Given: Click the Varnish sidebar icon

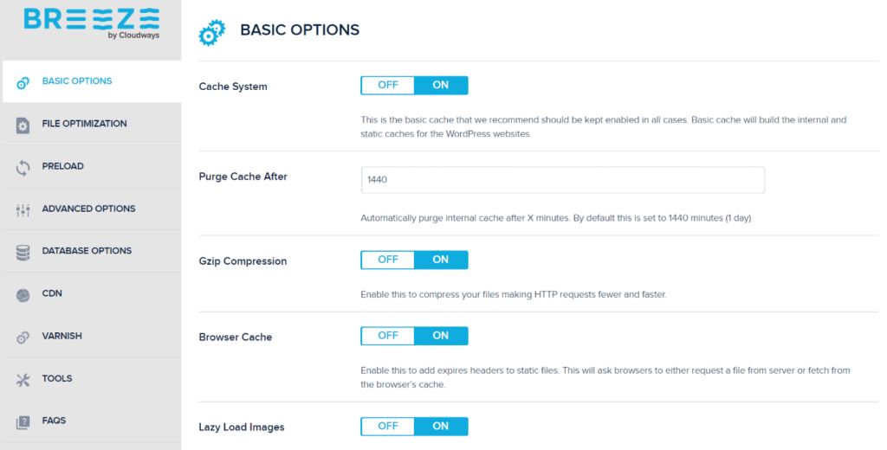Looking at the screenshot, I should pyautogui.click(x=23, y=337).
